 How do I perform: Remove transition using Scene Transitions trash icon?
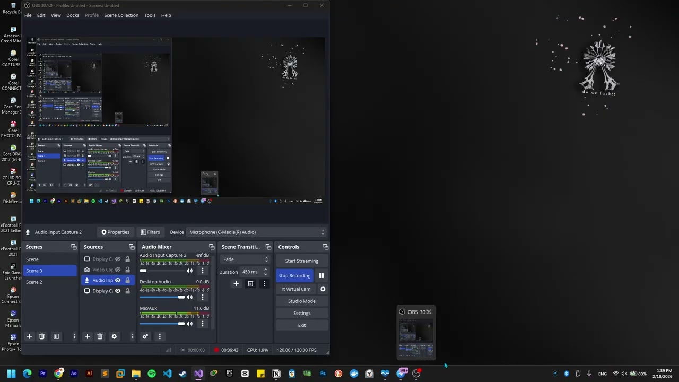pos(250,284)
